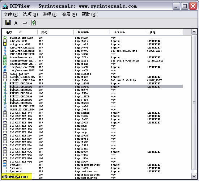Screen dimensions: 199x181
Task: Sort by the local address column header
Action: pos(92,32)
